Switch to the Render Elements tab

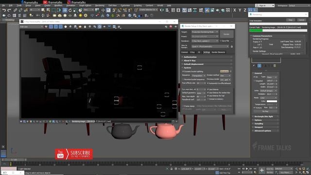tap(218, 52)
